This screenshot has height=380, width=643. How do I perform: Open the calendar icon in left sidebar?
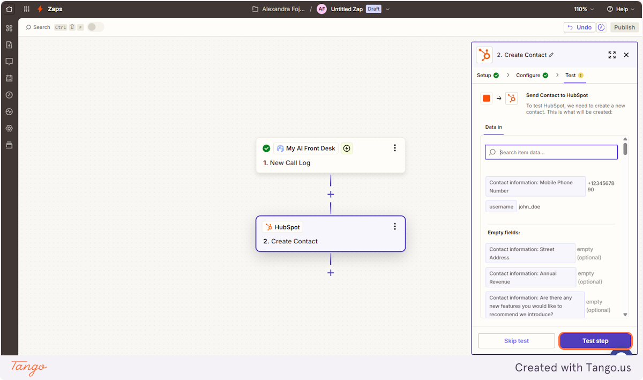tap(9, 78)
